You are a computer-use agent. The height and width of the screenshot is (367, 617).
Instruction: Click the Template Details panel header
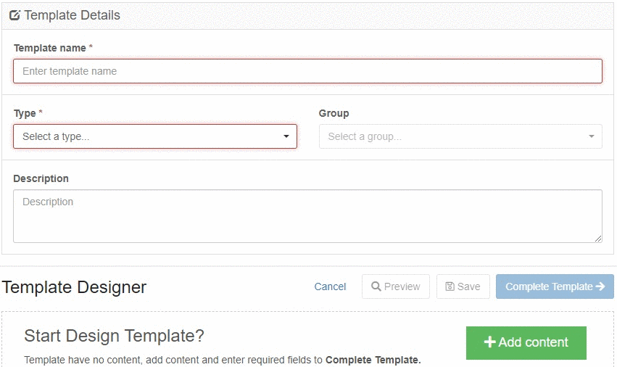[x=72, y=15]
